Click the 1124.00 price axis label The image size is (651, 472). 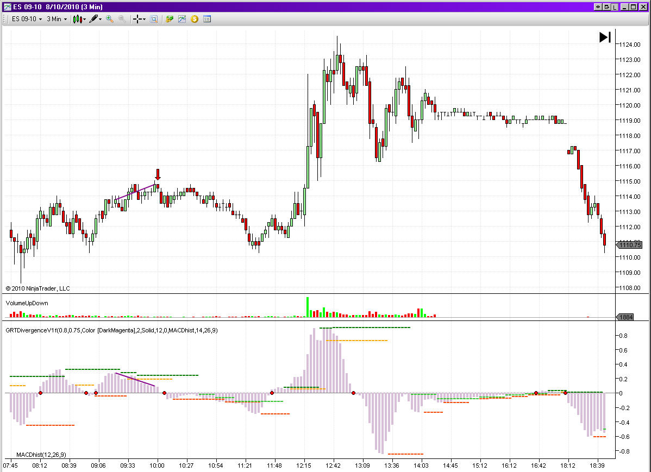tap(630, 45)
